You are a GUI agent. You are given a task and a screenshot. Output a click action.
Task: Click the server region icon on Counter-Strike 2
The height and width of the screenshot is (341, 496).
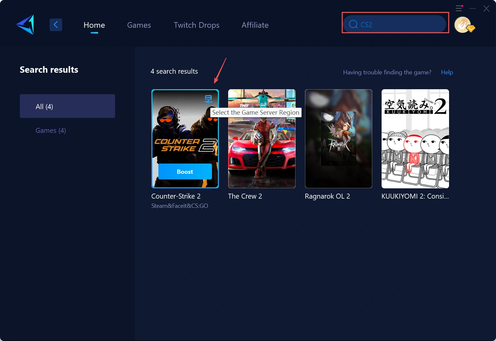(x=208, y=99)
